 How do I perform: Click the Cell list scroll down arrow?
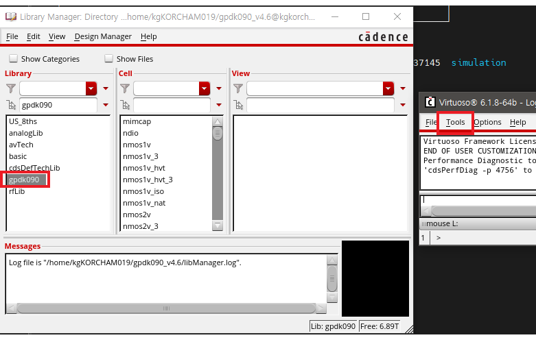(218, 225)
